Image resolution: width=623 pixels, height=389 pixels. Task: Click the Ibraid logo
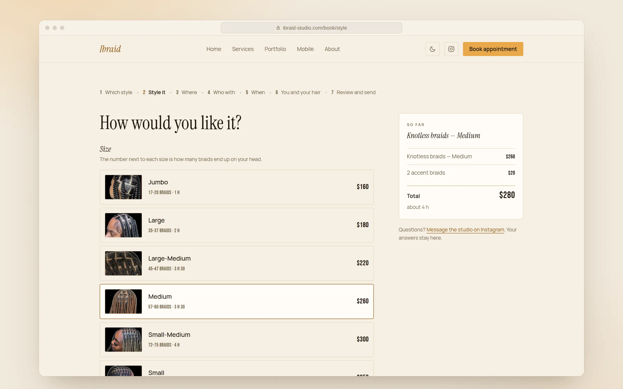(110, 49)
